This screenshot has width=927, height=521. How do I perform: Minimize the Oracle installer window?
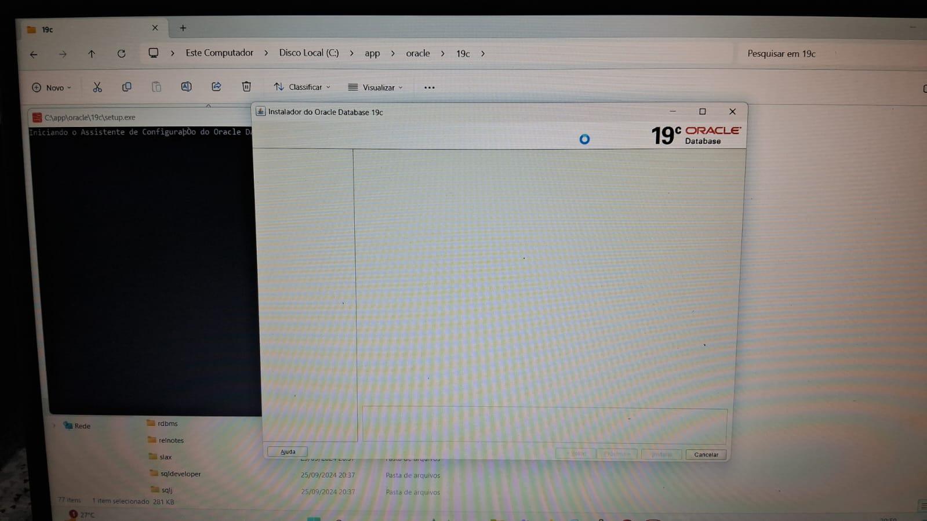click(672, 111)
